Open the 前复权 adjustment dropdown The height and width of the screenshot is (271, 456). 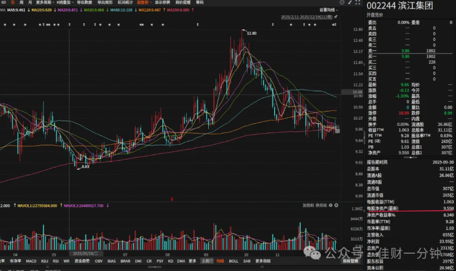pyautogui.click(x=144, y=2)
